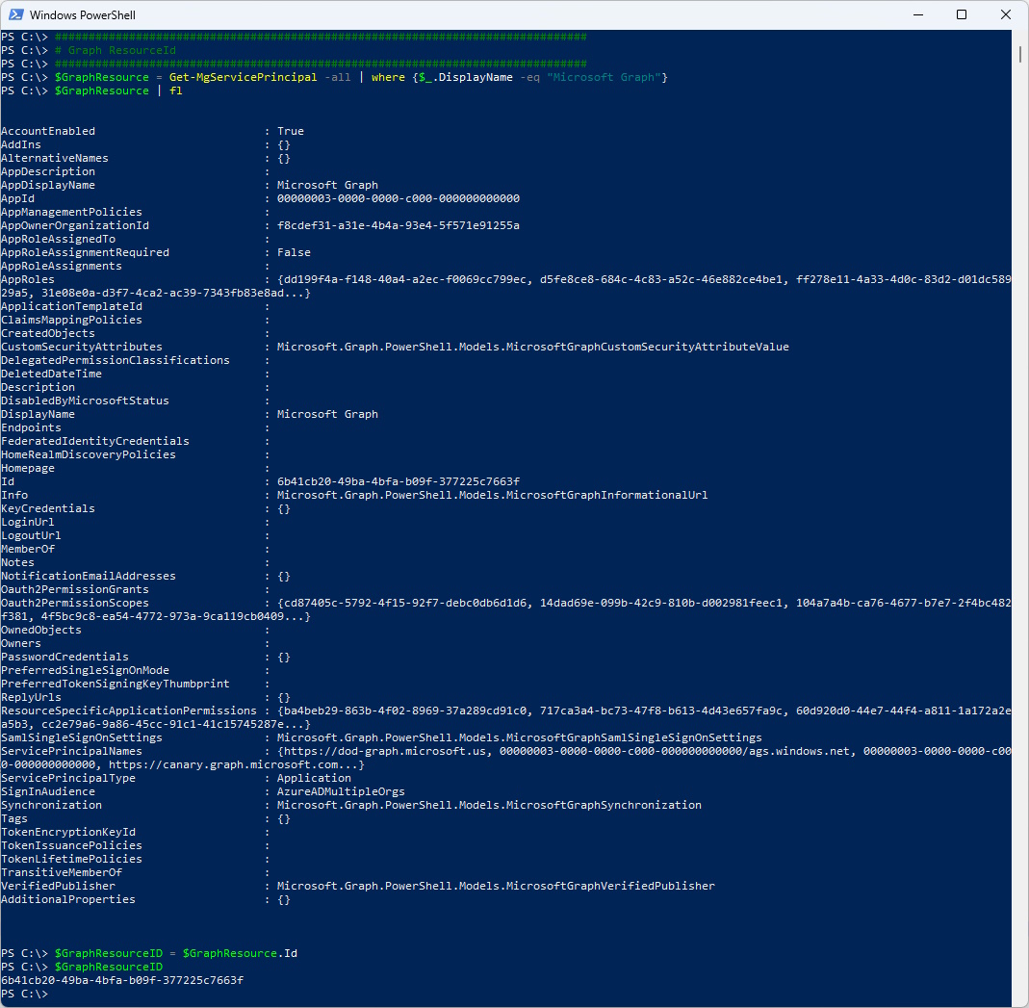Image resolution: width=1029 pixels, height=1008 pixels.
Task: Click the ResourceSpecificApplicationPermissions property label
Action: click(x=129, y=711)
